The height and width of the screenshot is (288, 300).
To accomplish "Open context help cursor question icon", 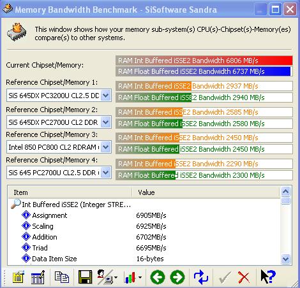I will pos(268,277).
